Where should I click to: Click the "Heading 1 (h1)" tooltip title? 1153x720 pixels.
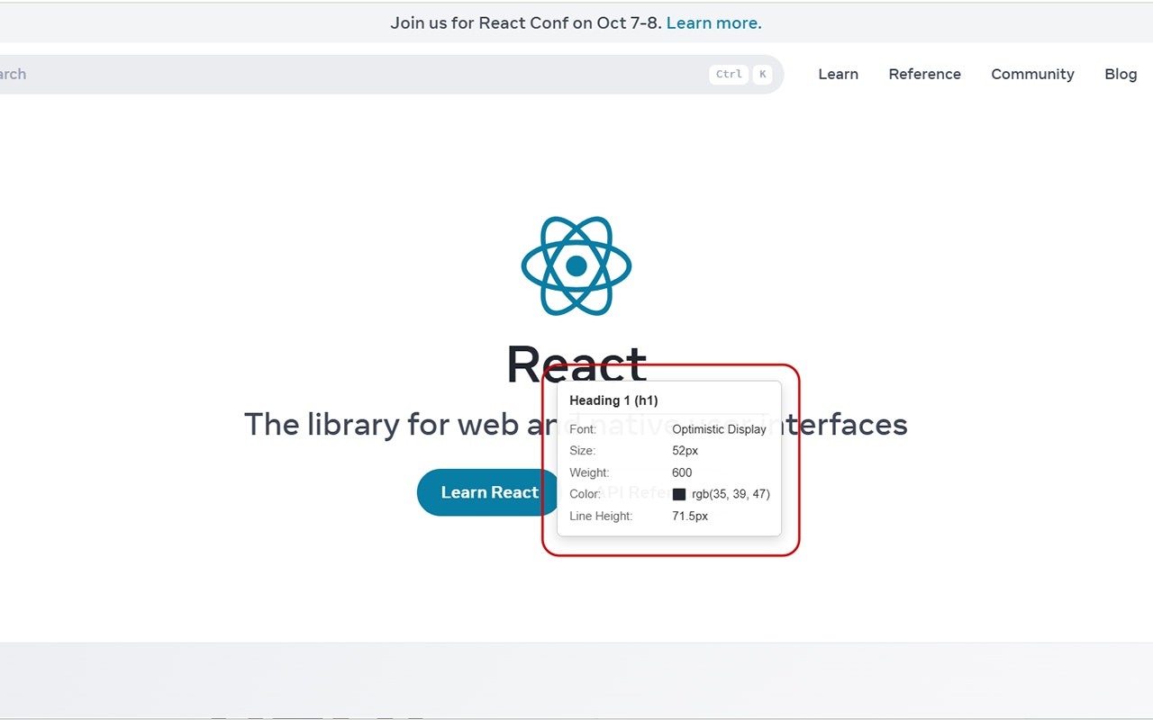click(613, 400)
